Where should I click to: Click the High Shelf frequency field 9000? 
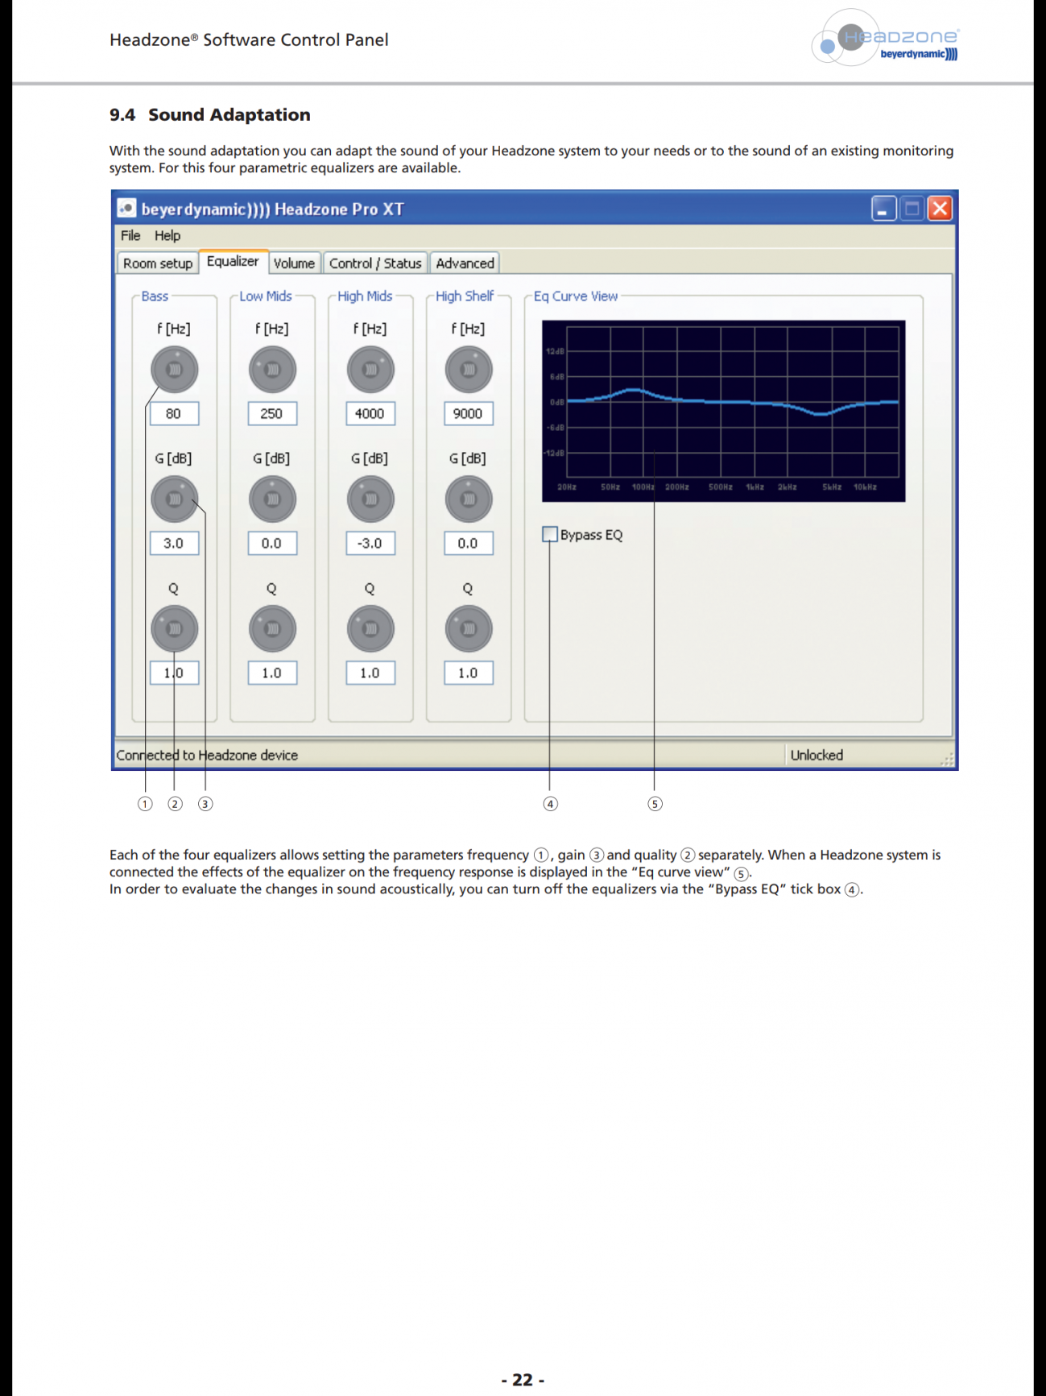[x=469, y=413]
